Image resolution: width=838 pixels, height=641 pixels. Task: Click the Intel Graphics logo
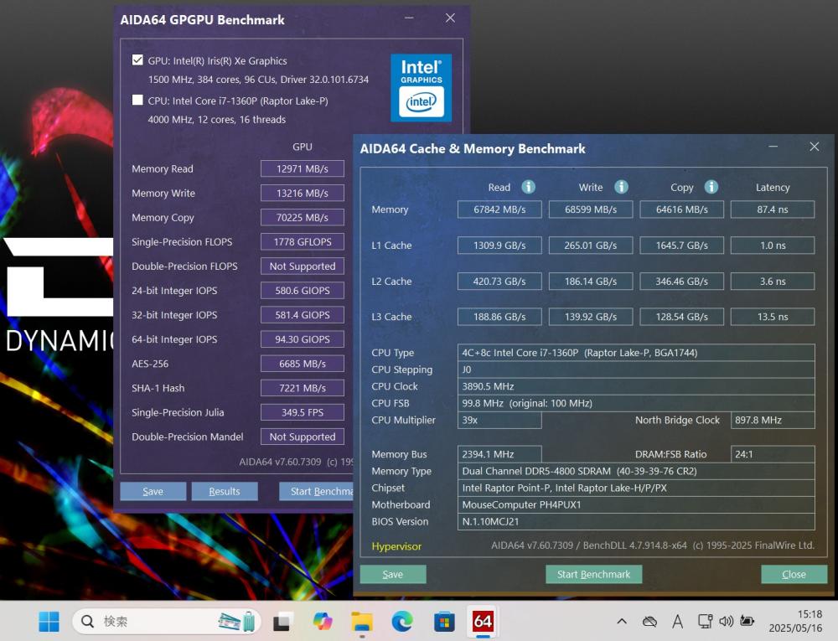pyautogui.click(x=422, y=88)
